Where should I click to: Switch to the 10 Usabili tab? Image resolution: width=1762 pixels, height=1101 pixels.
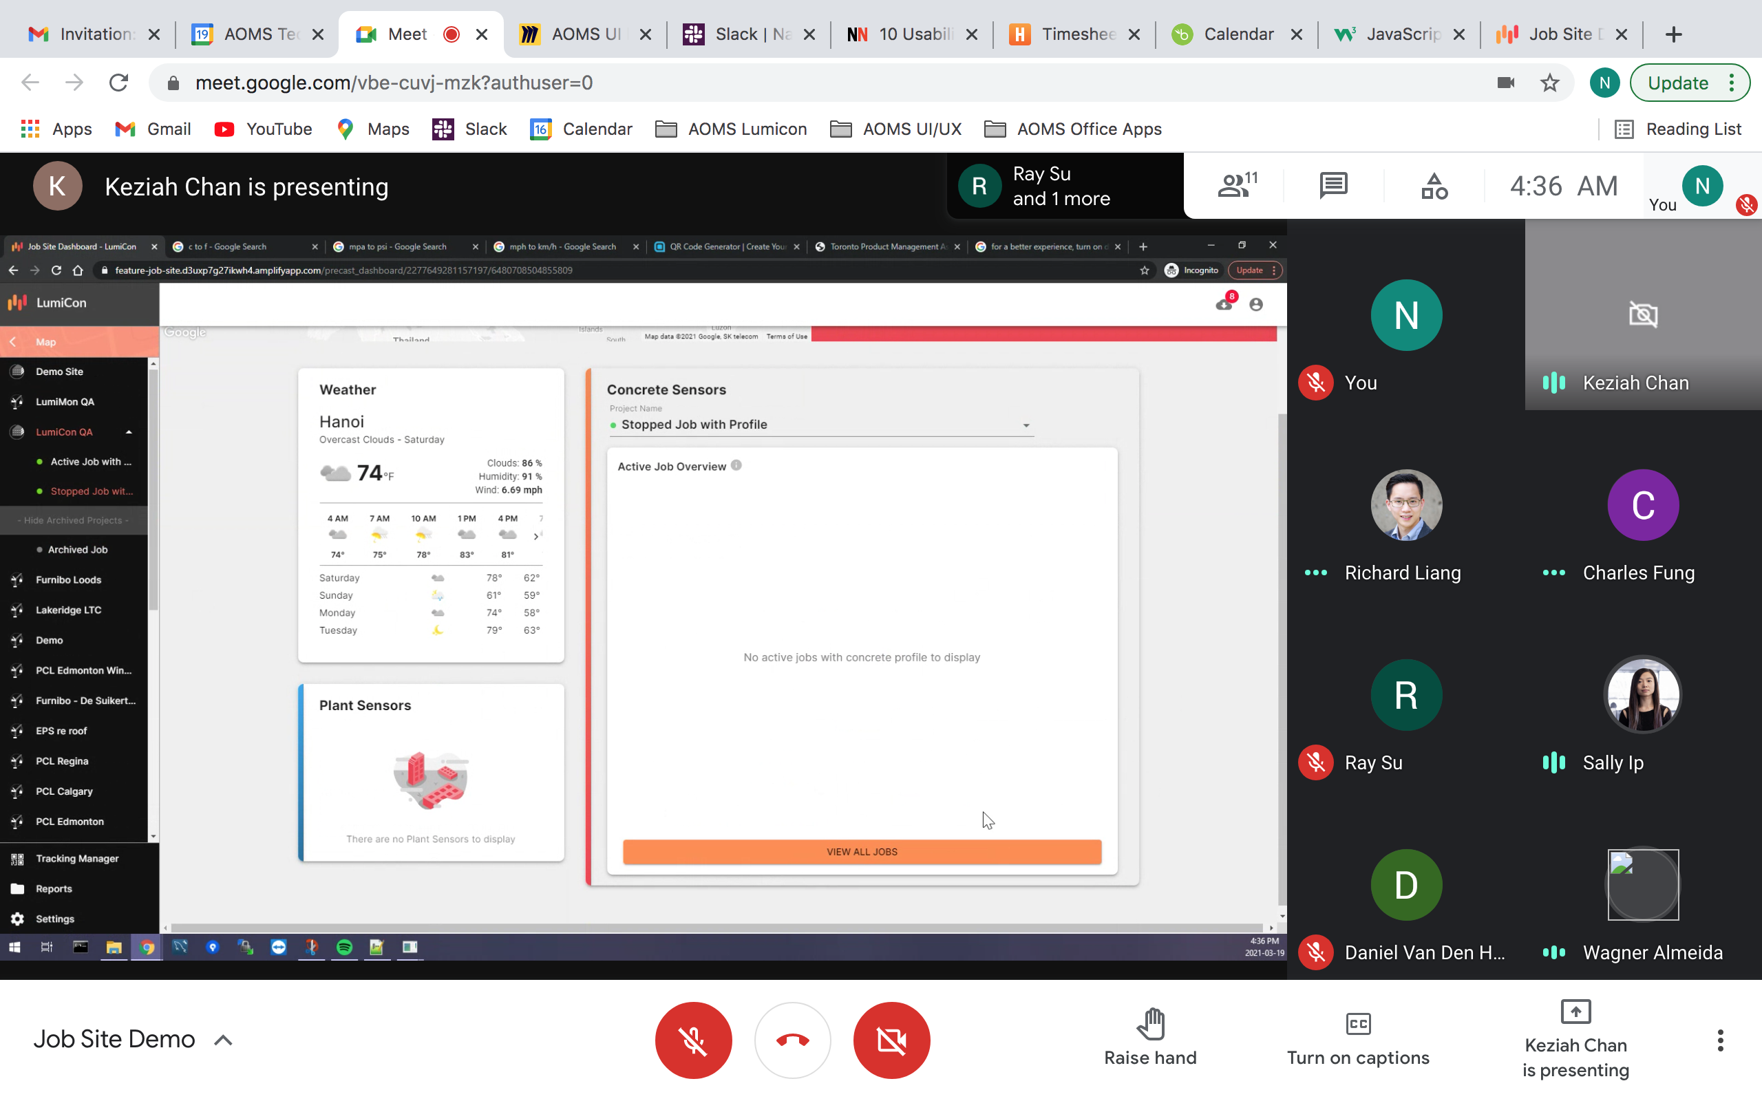click(x=912, y=34)
